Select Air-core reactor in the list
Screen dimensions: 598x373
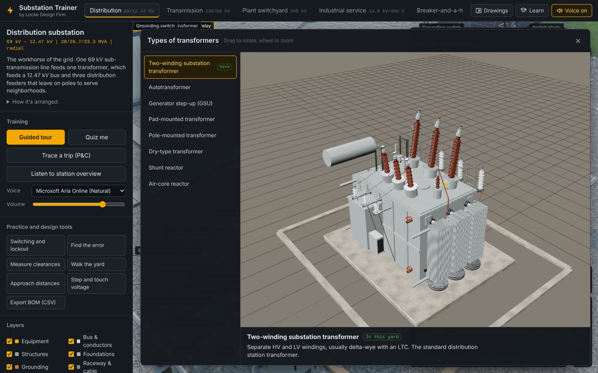(x=190, y=184)
